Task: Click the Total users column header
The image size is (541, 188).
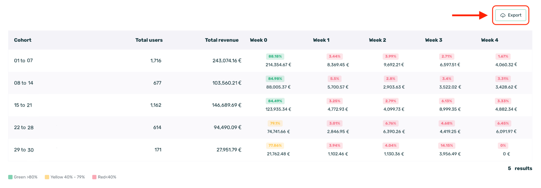Action: [149, 40]
